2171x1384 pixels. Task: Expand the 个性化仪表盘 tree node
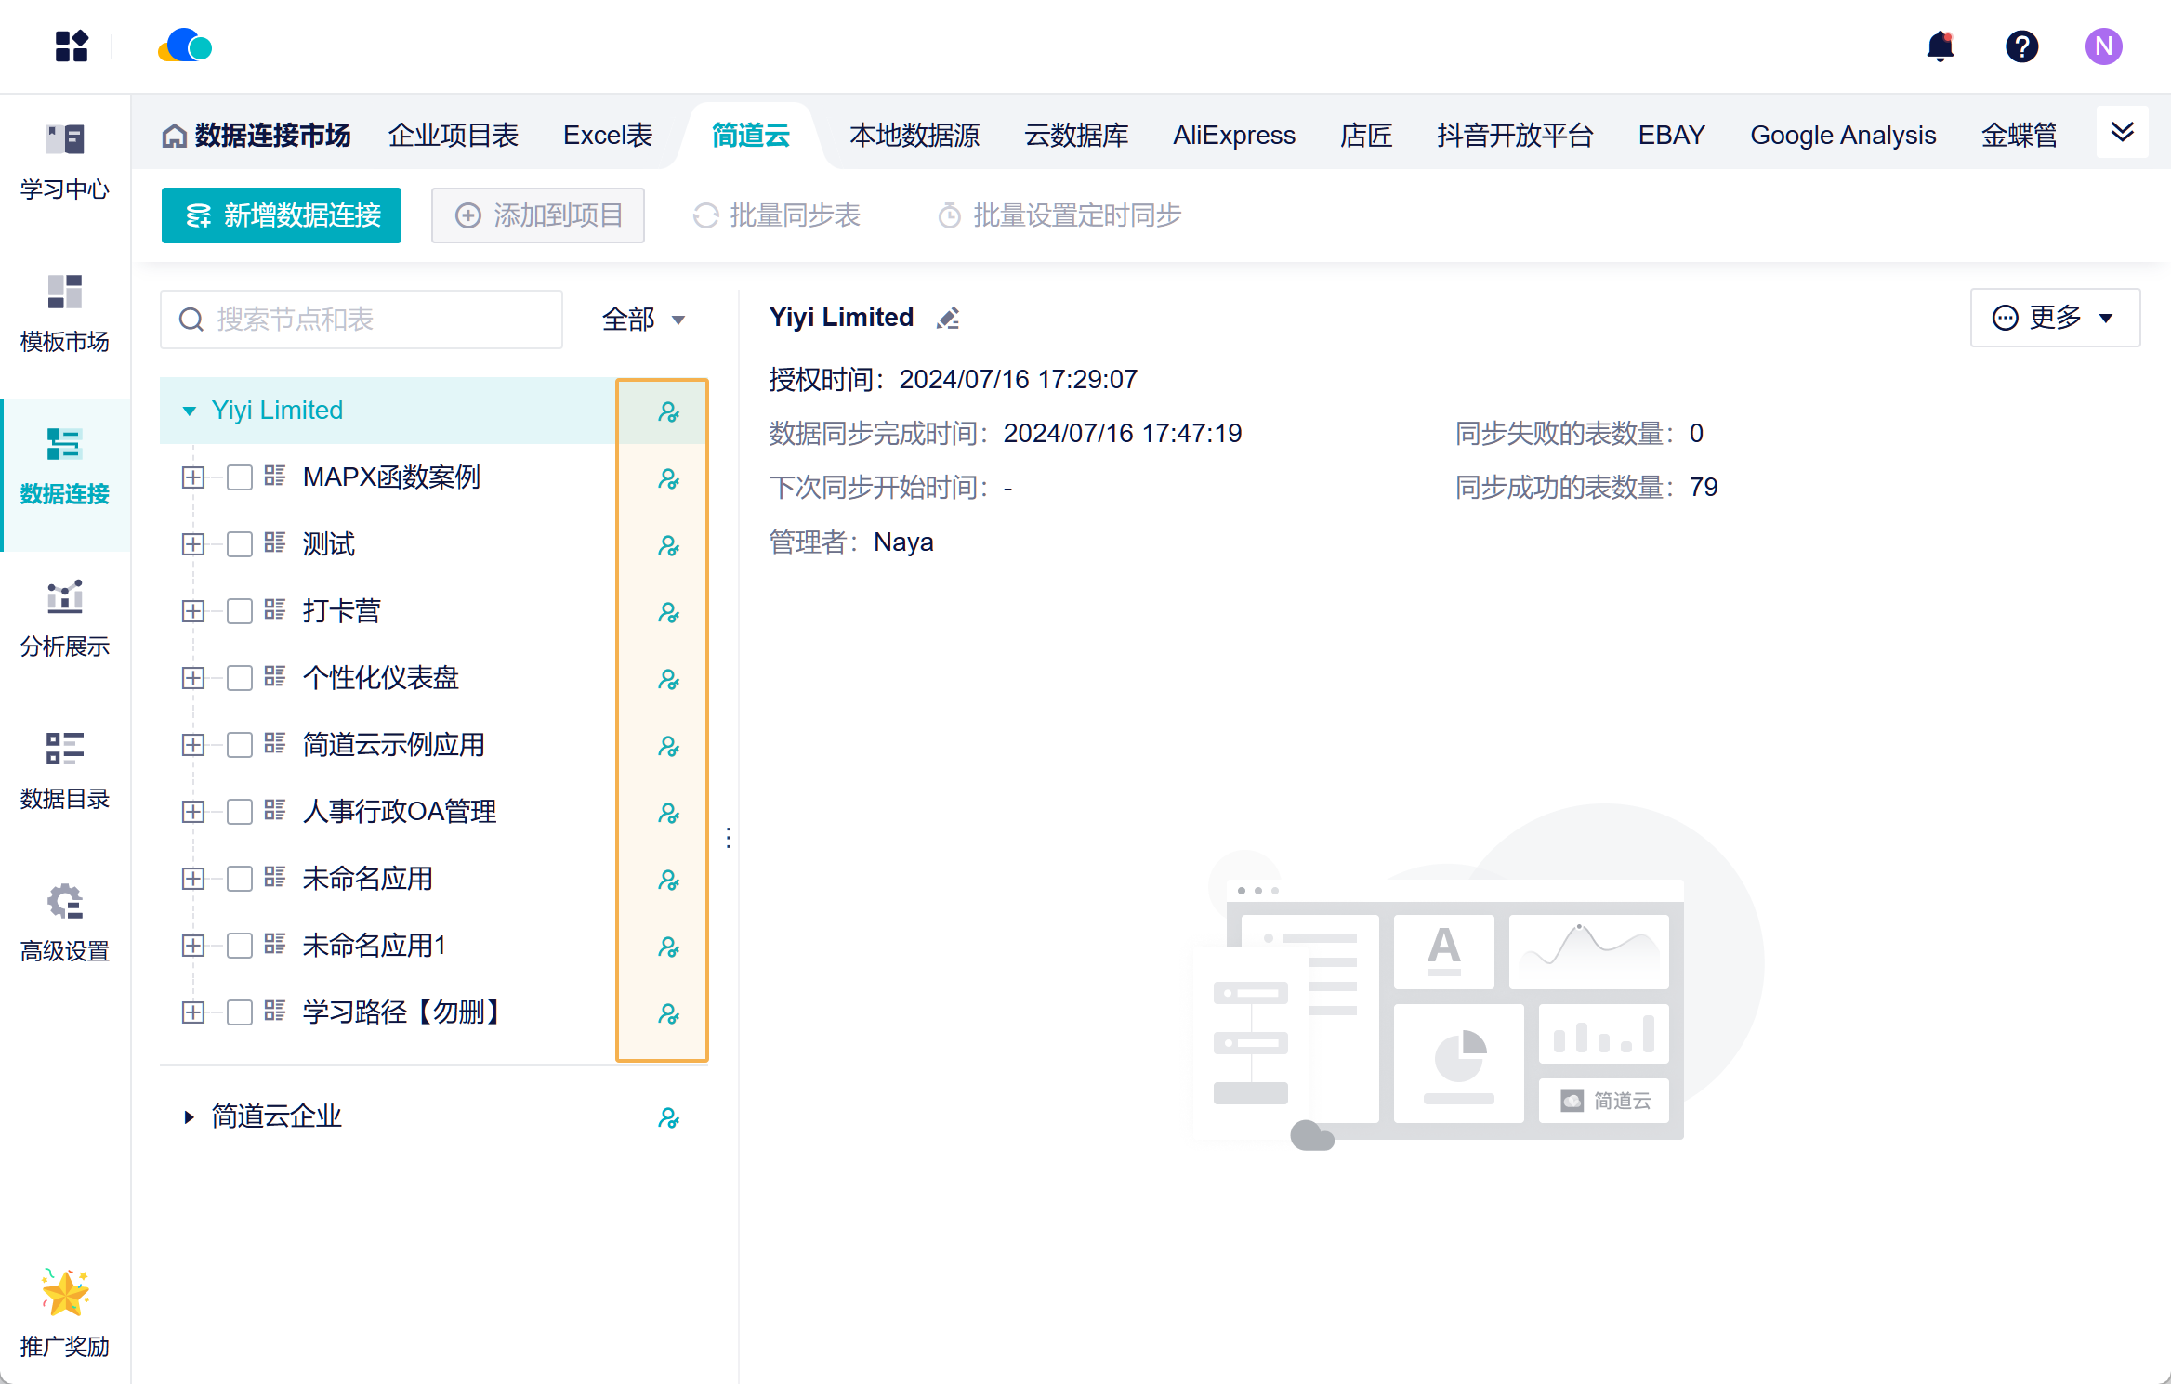[193, 678]
